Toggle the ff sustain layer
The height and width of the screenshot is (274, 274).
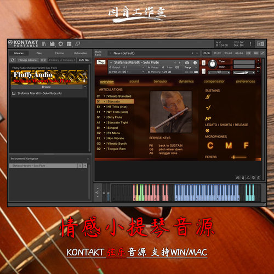208,97
